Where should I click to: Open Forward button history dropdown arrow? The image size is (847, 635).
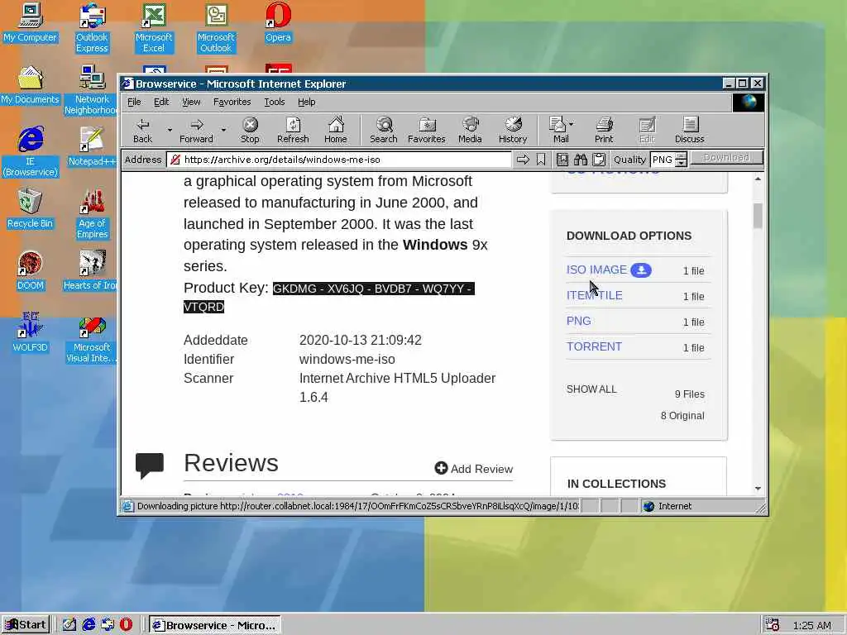pyautogui.click(x=223, y=130)
